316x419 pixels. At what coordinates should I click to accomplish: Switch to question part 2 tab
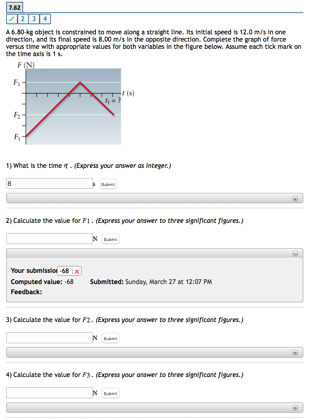coord(23,19)
